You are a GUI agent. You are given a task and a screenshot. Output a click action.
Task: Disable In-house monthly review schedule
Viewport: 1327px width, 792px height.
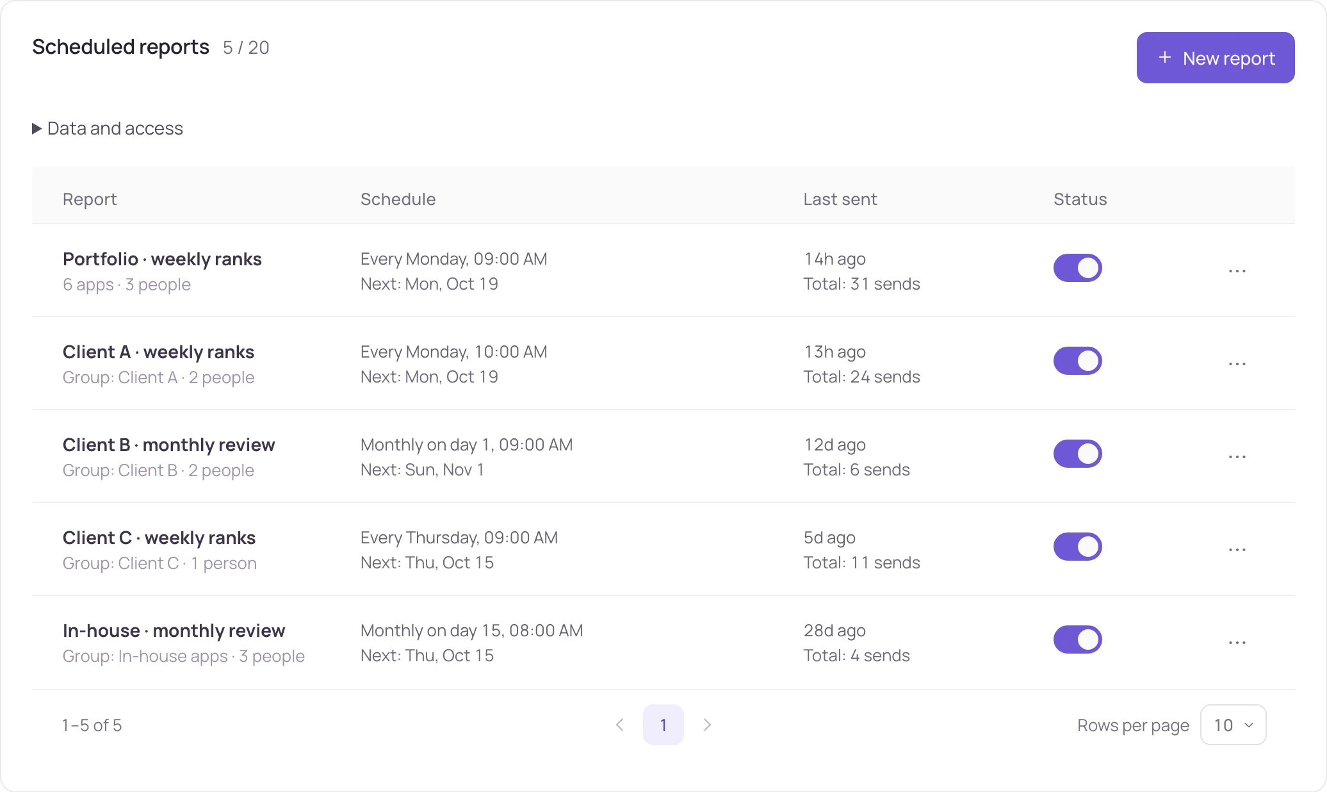[1077, 639]
